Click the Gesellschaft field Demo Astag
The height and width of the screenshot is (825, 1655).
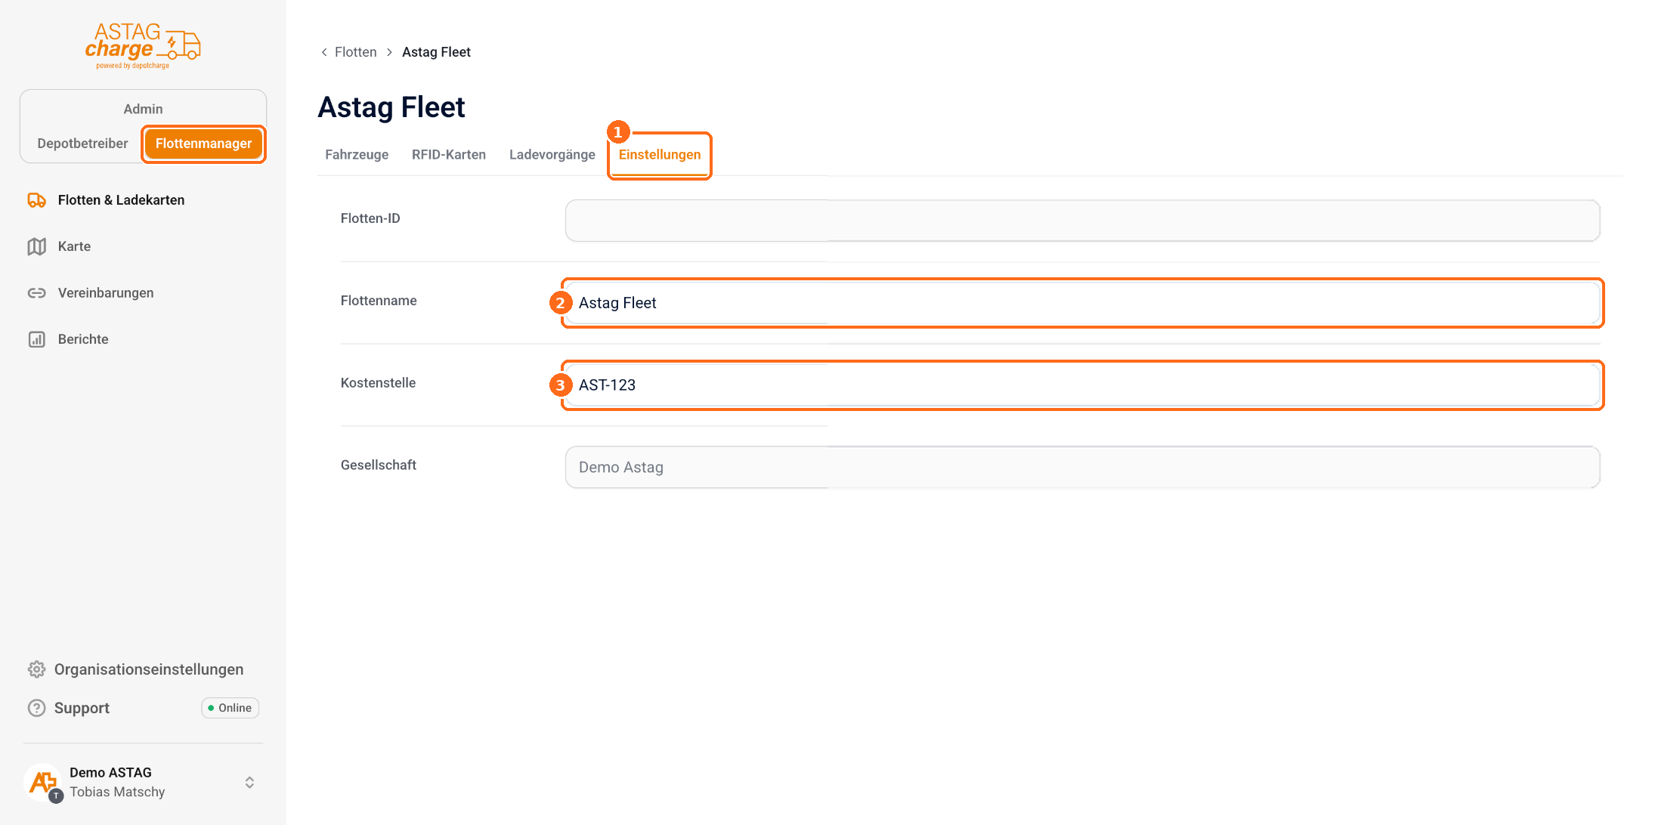[1082, 468]
